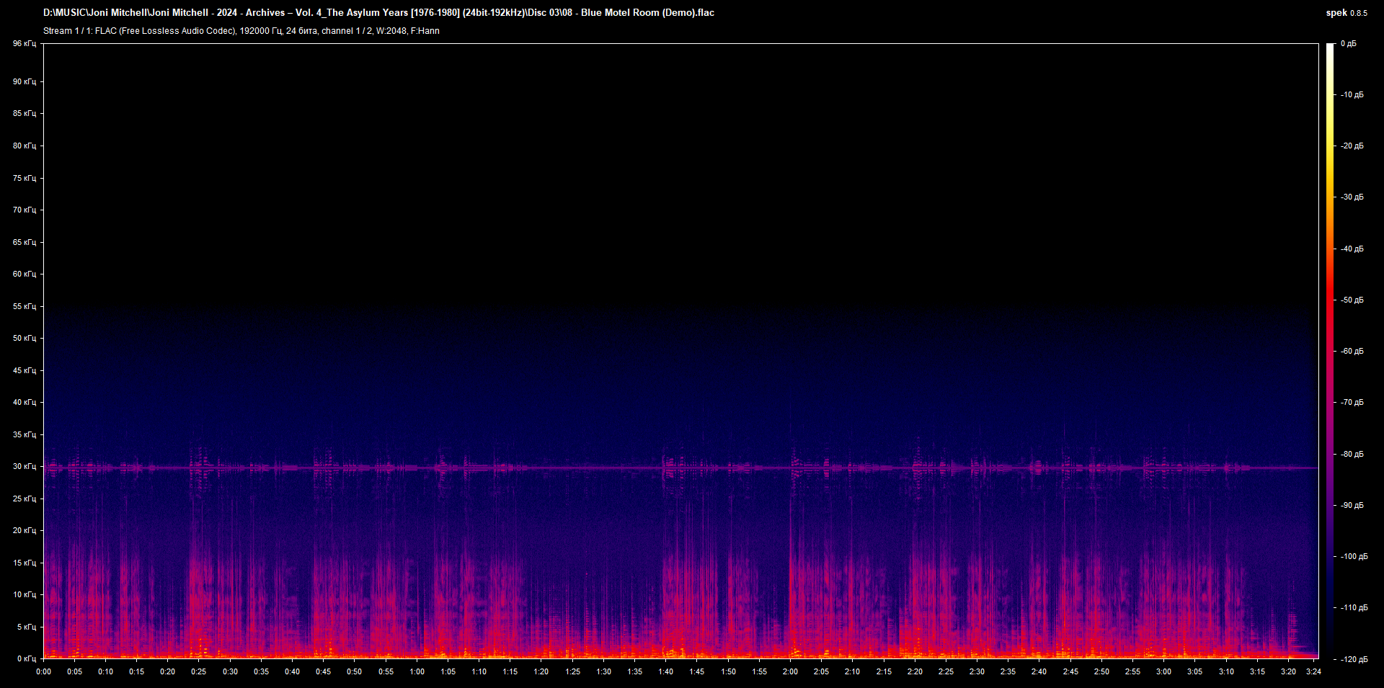Click the 0 дБ label atop the legend
The height and width of the screenshot is (688, 1384).
point(1350,43)
